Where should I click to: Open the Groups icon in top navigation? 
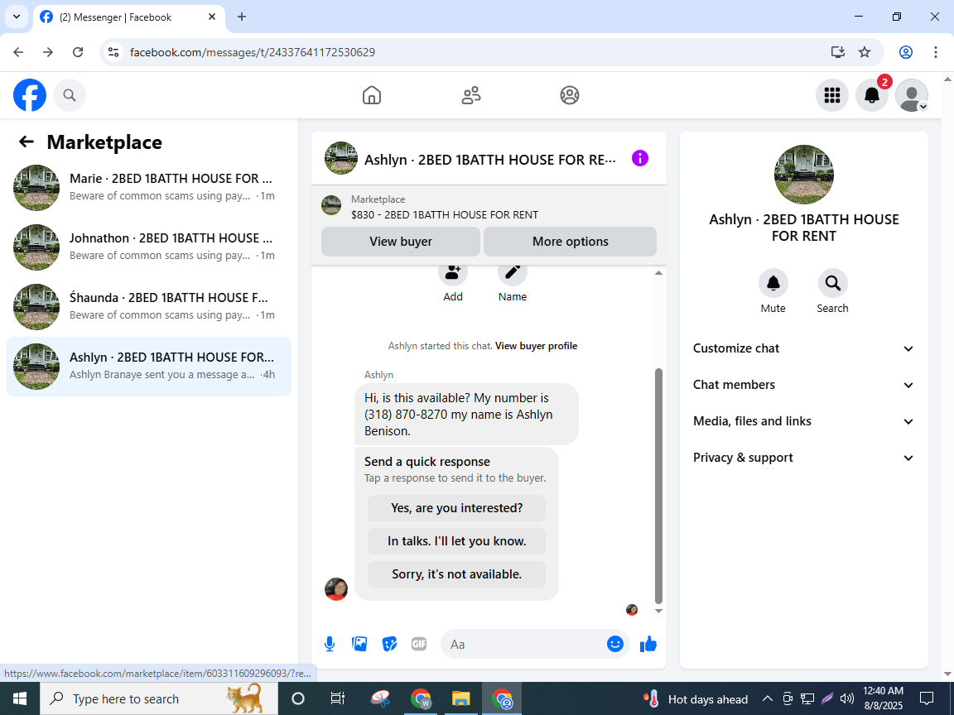click(570, 95)
